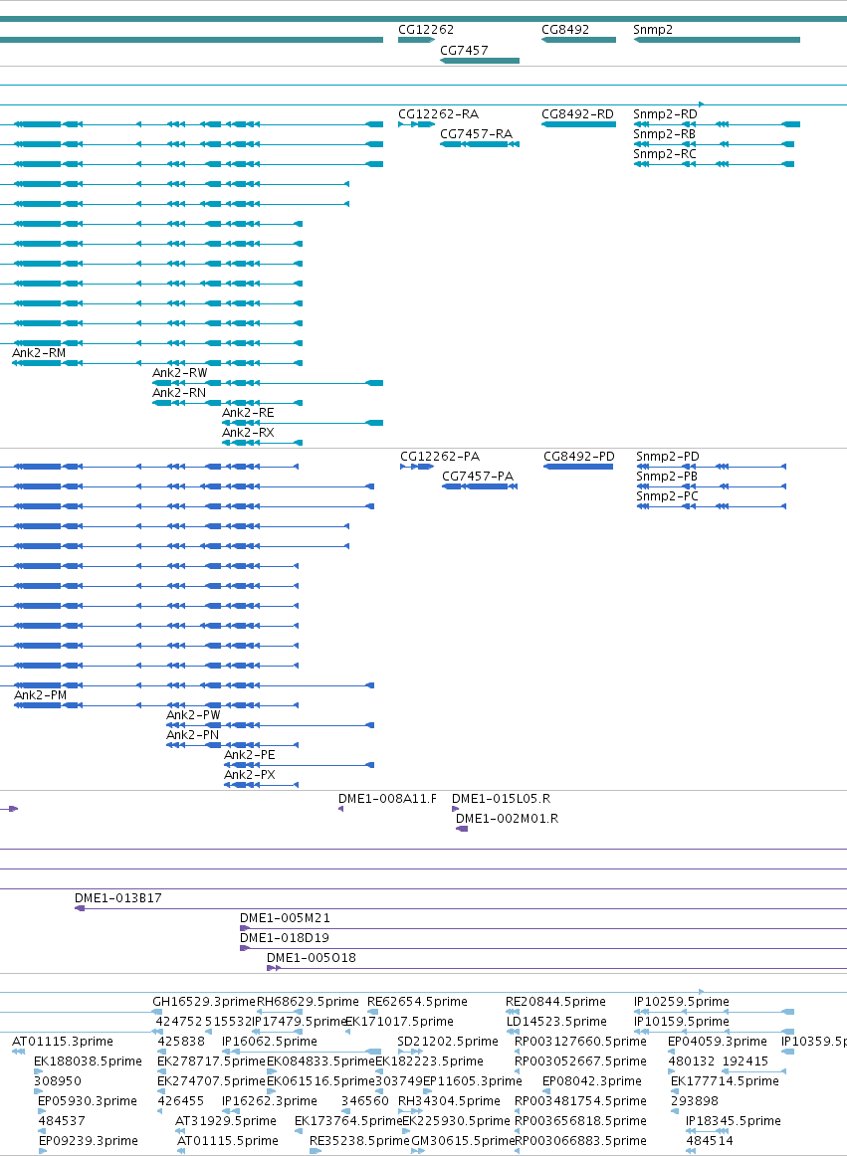This screenshot has height=1156, width=847.
Task: Open the DME1-018D19 clone label
Action: pos(284,938)
